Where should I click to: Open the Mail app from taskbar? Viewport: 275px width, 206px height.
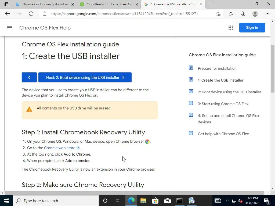168,201
